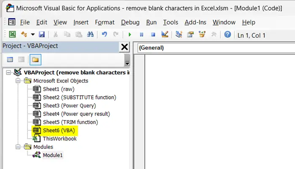
Task: Select the Modules folder
Action: pos(43,147)
